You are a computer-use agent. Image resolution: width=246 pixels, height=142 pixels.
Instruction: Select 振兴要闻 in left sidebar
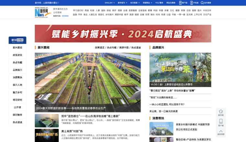[x=17, y=48]
